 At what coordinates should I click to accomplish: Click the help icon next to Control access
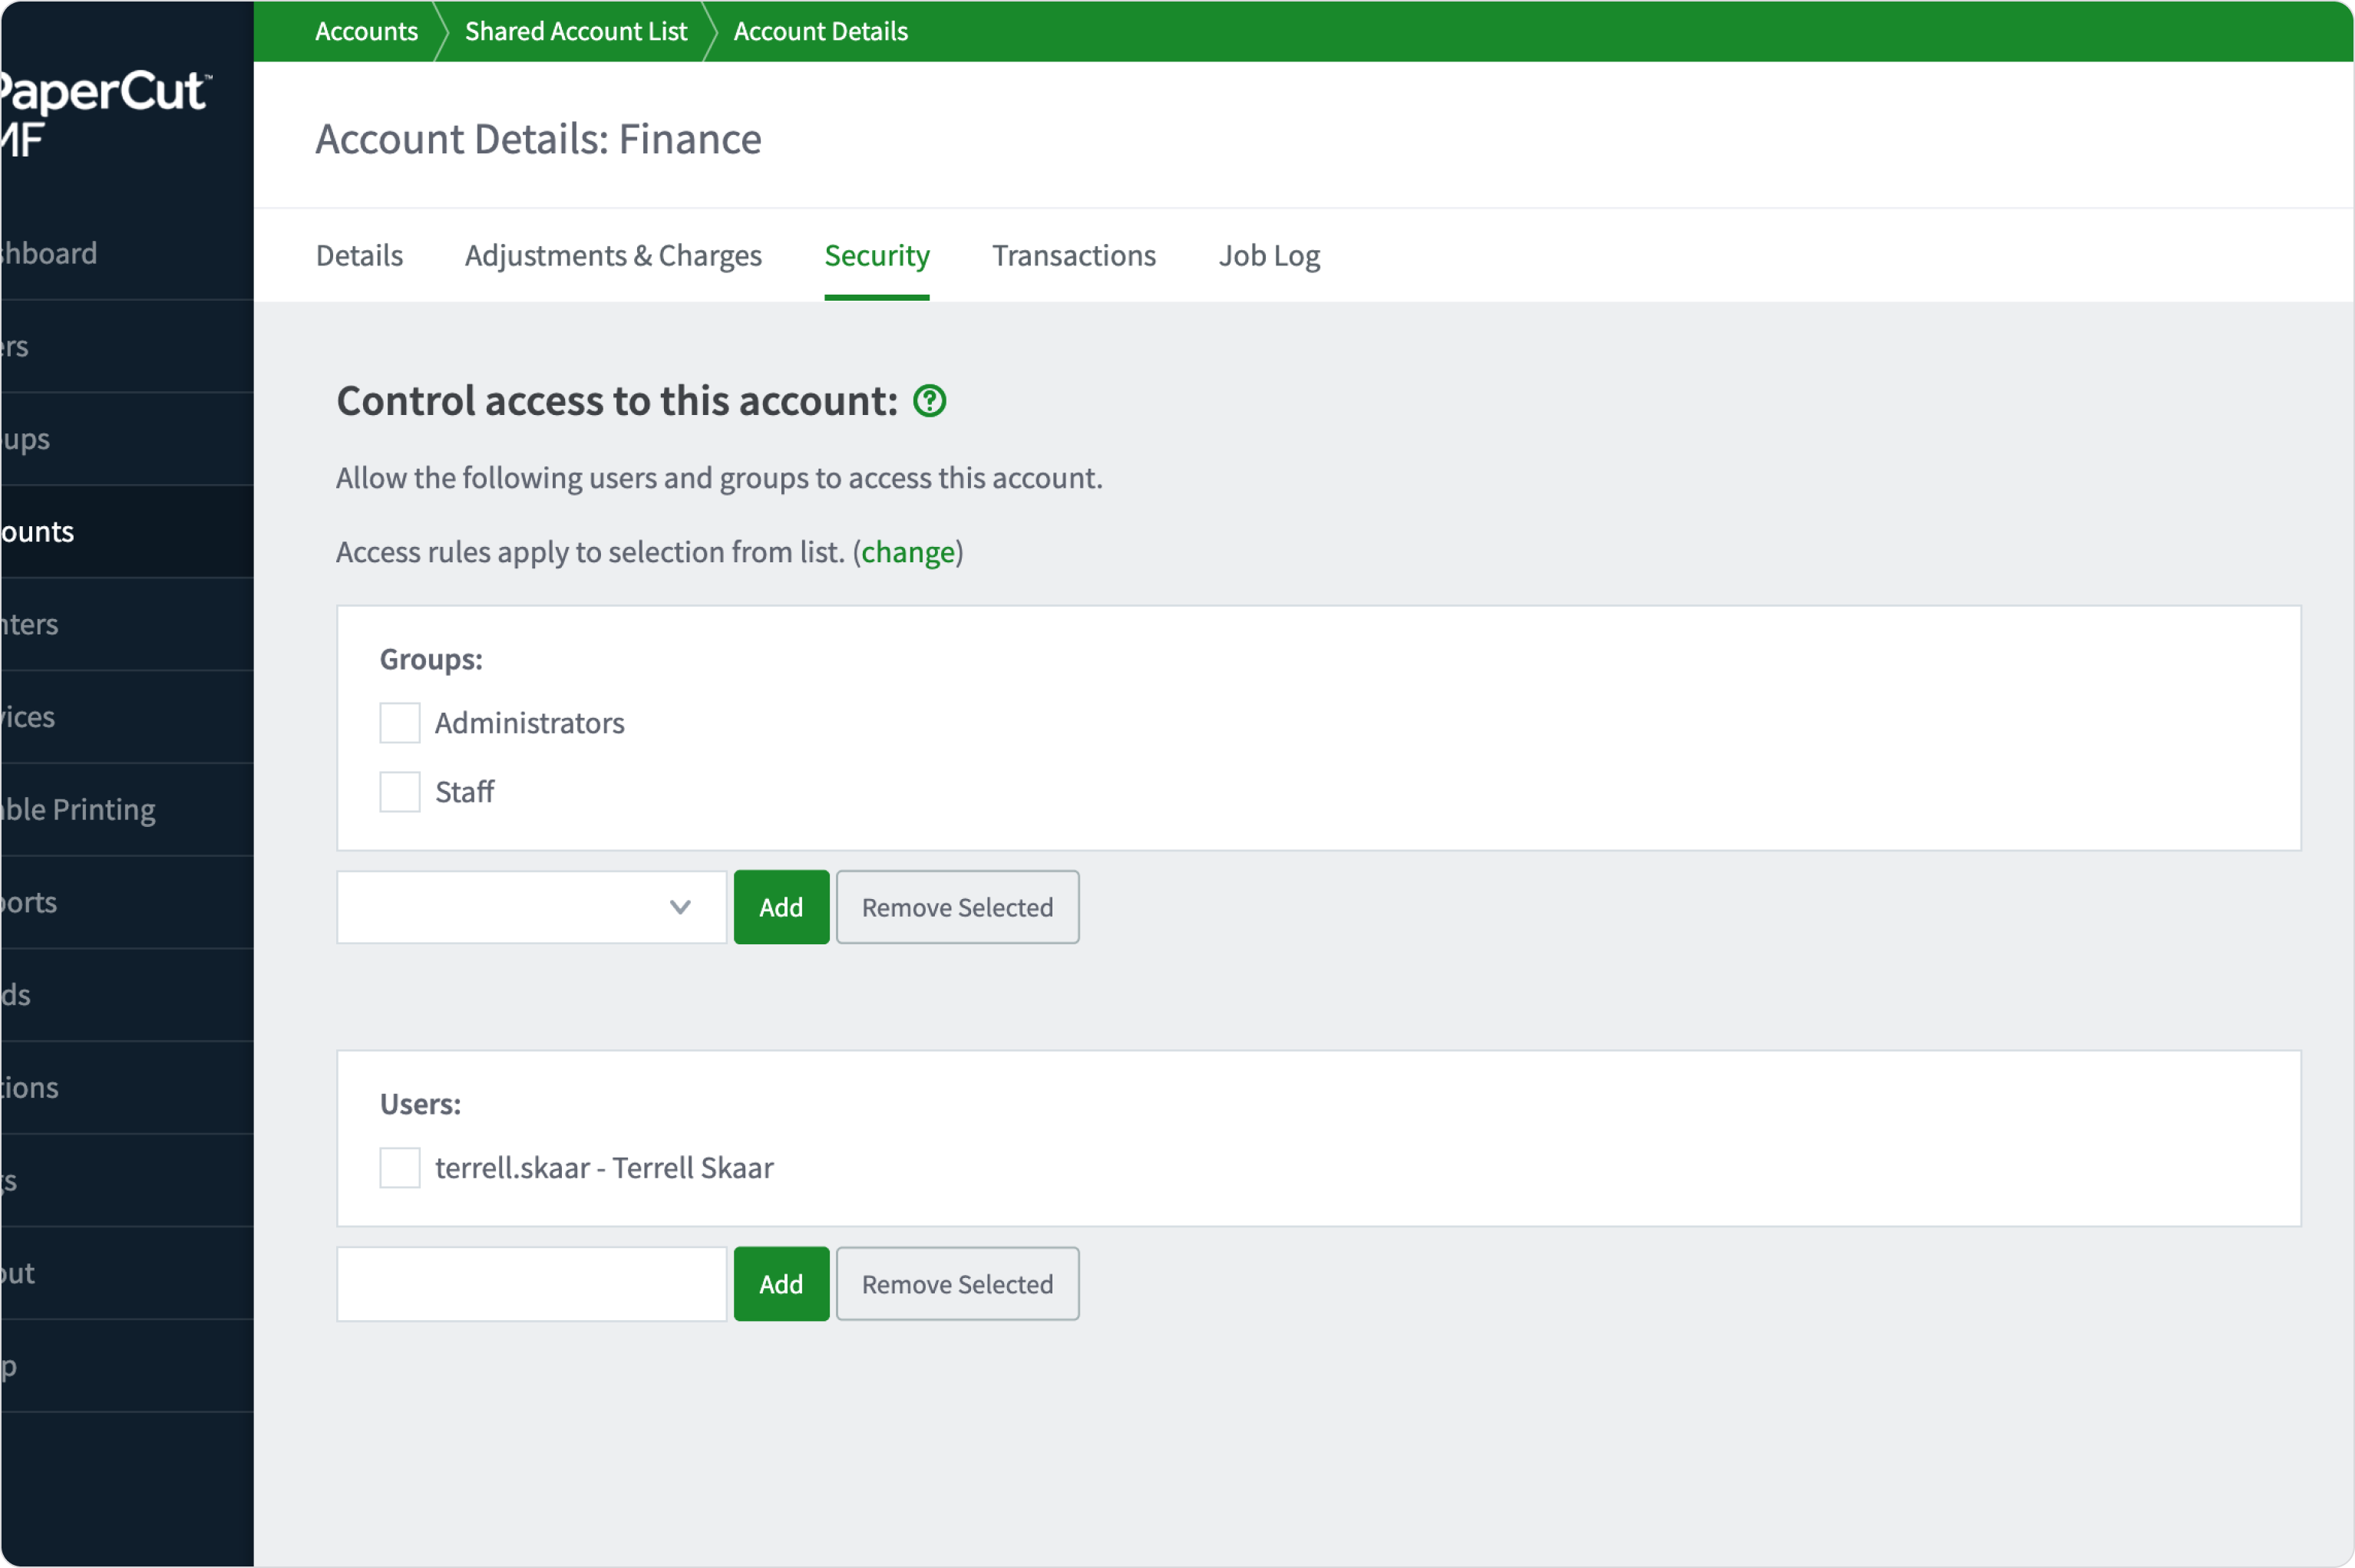tap(928, 401)
